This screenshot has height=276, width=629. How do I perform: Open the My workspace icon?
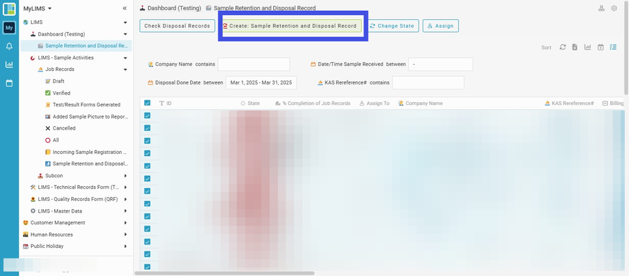pyautogui.click(x=9, y=27)
